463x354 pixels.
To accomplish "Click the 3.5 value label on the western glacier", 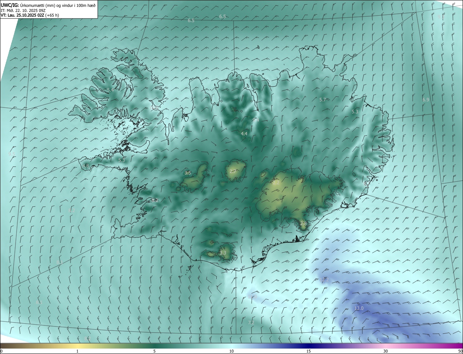I will coord(188,173).
